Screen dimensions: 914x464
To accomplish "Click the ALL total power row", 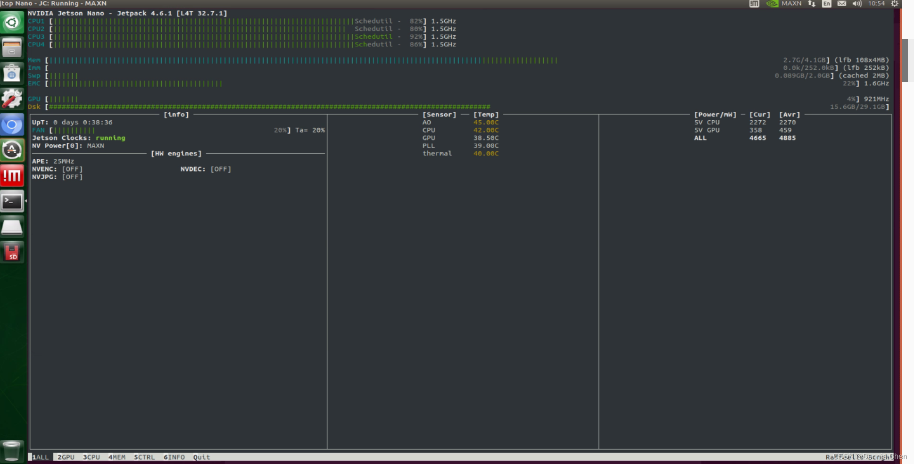I will 745,138.
